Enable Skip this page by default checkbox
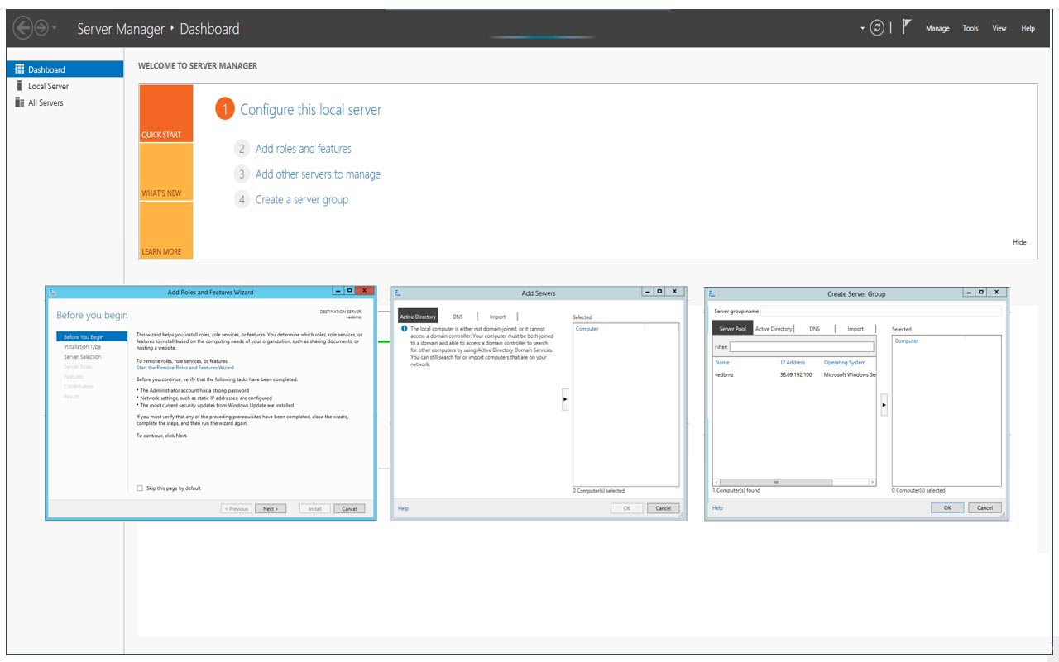Screen dimensions: 1059x662 pos(140,488)
